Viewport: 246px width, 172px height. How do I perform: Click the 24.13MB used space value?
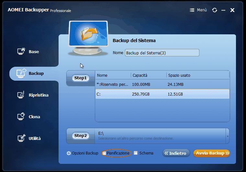point(175,85)
